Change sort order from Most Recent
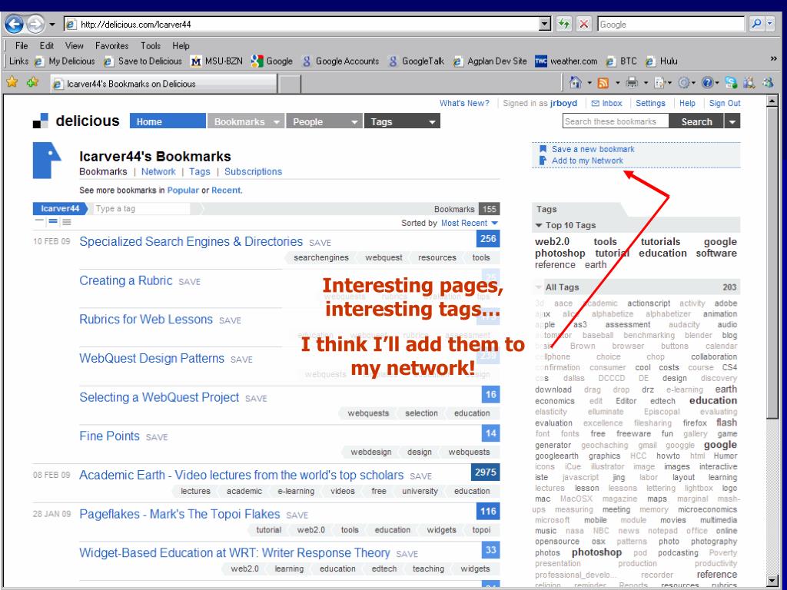The width and height of the screenshot is (787, 590). 470,223
